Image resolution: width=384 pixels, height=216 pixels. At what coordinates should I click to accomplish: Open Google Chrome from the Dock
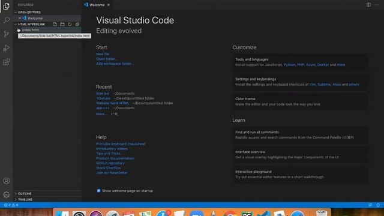pos(230,213)
